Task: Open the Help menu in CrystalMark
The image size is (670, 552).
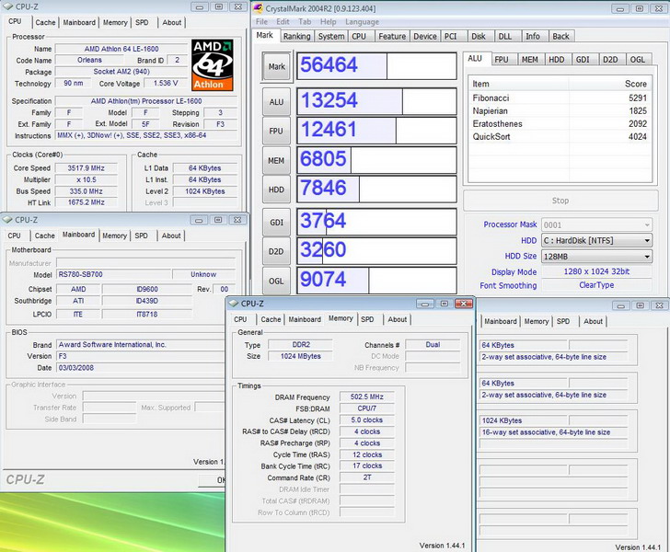Action: click(x=329, y=22)
